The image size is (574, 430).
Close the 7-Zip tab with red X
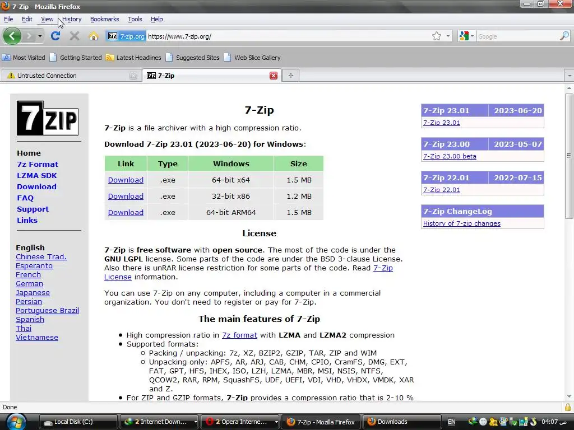[x=274, y=76]
